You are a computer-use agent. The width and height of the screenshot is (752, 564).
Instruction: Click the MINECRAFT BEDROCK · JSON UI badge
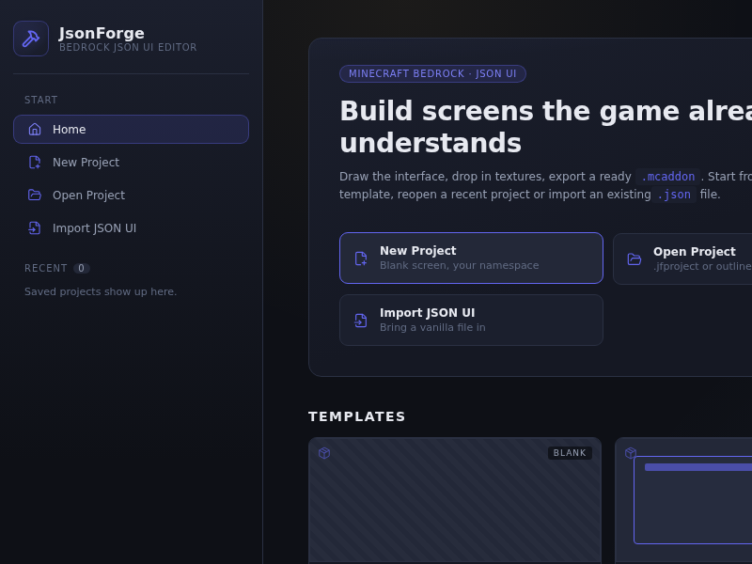(432, 74)
